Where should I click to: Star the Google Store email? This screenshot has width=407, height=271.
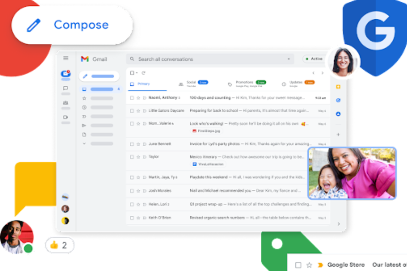point(309,265)
